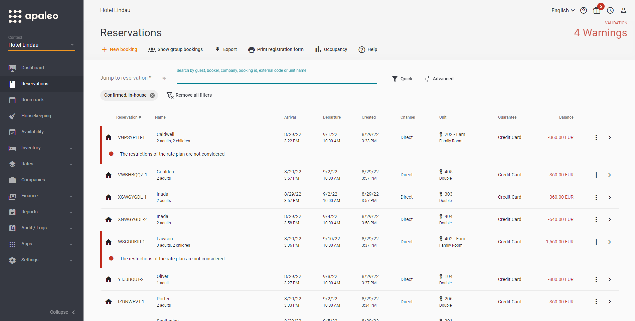Open the Export tool
The image size is (635, 321).
[x=226, y=49]
